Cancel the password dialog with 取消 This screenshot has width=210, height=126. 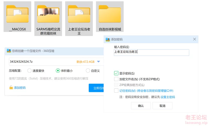[x=162, y=106]
